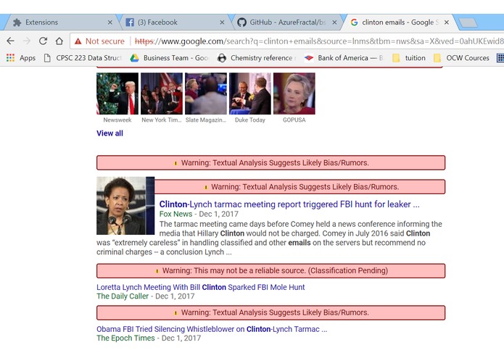Close the GitHub tab
The height and width of the screenshot is (358, 504).
click(x=334, y=22)
